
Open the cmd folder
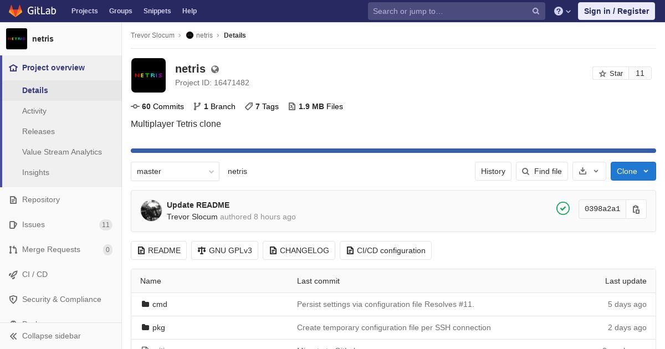click(x=160, y=304)
